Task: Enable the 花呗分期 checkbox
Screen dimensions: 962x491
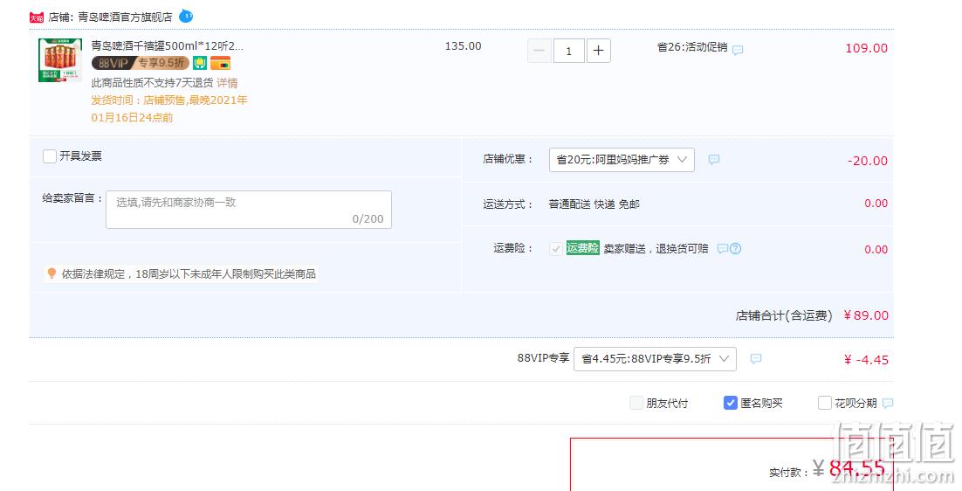Action: [x=825, y=403]
